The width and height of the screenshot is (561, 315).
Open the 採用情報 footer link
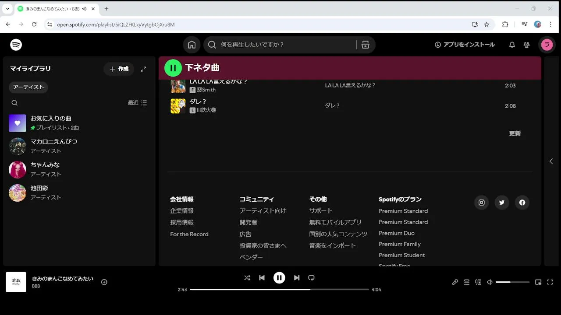182,222
